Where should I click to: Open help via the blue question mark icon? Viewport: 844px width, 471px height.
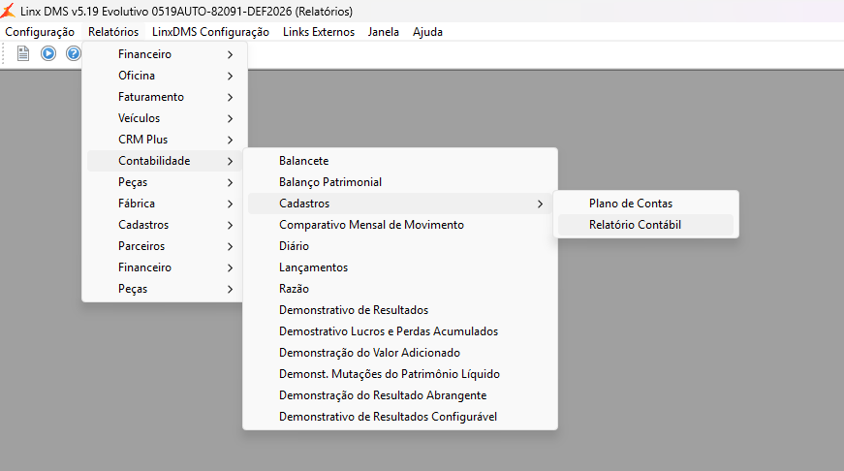(x=73, y=53)
